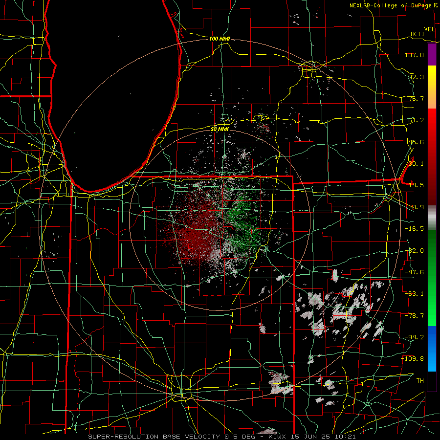Click the 61.2 velocity scale value
This screenshot has height=440, width=440.
(x=416, y=120)
